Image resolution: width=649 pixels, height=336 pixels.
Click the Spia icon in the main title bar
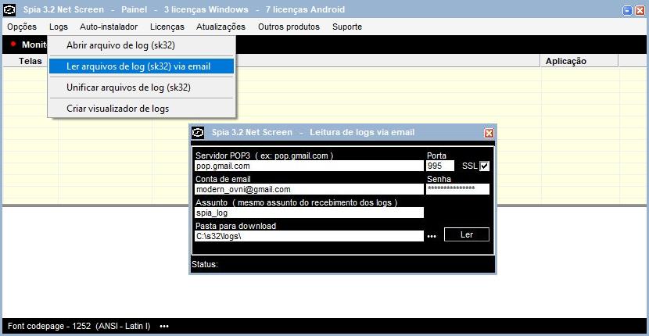coord(9,9)
